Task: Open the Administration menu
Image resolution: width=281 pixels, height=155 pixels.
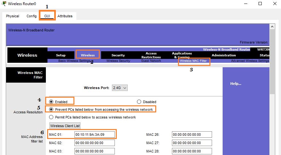Action: pos(224,55)
